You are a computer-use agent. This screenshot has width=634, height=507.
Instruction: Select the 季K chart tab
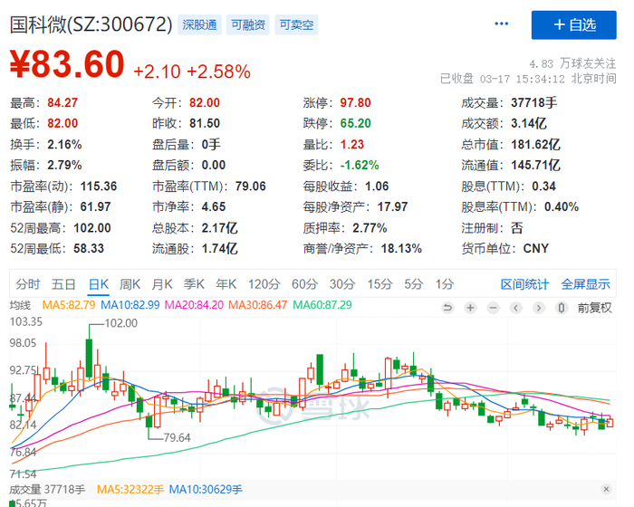(194, 284)
